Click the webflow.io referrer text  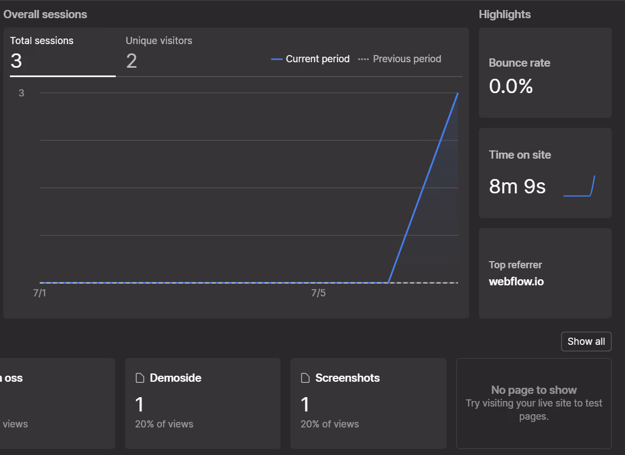pyautogui.click(x=516, y=281)
